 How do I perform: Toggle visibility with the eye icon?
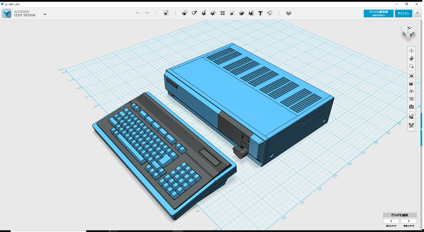411,91
